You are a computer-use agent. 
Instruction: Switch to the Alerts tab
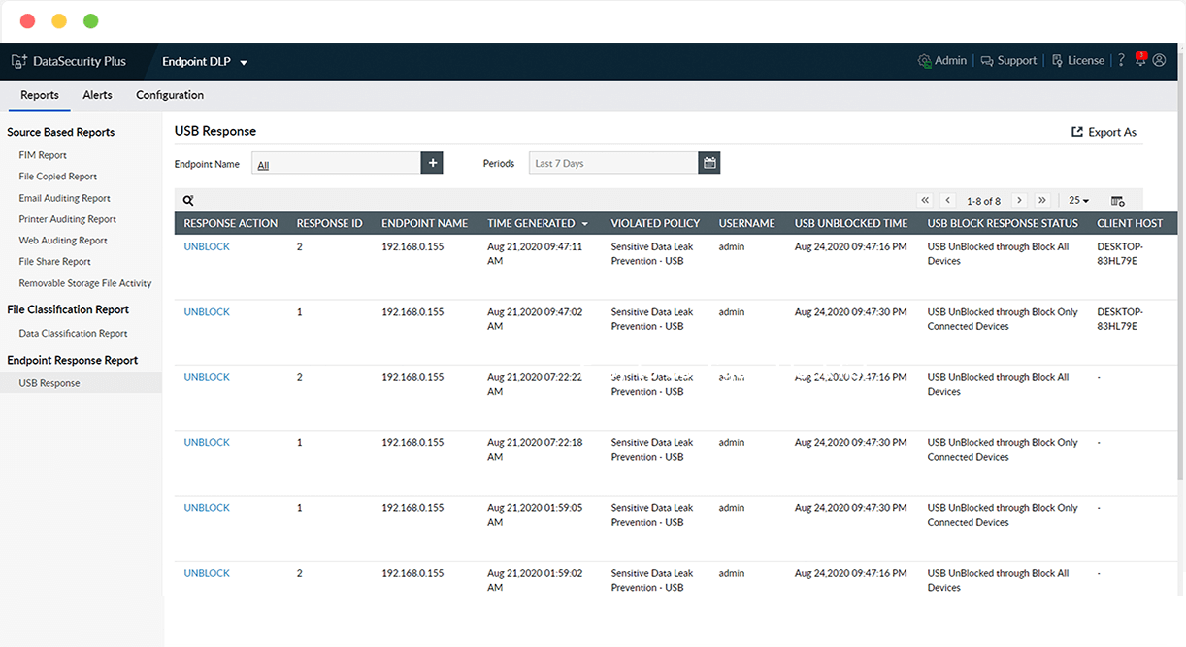97,95
